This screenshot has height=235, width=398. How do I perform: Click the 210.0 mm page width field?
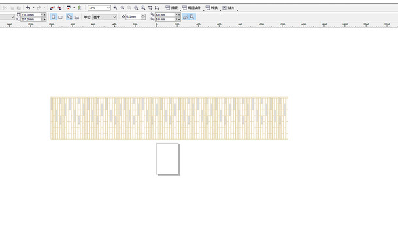tap(31, 15)
